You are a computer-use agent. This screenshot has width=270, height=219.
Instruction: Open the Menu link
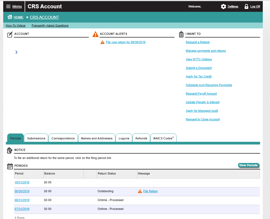17,6
